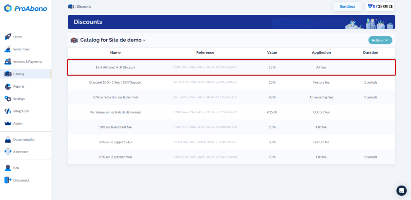Go to the Integration section
The width and height of the screenshot is (411, 200).
point(21,111)
